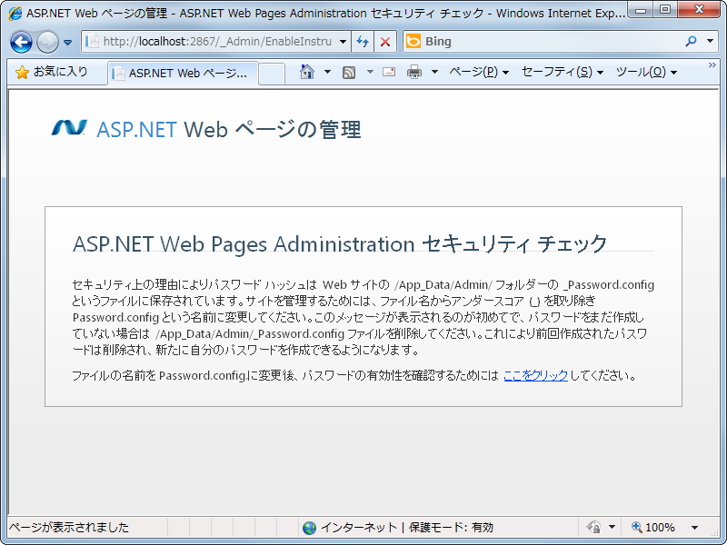
Task: Click the RSS feeds icon
Action: coord(348,72)
